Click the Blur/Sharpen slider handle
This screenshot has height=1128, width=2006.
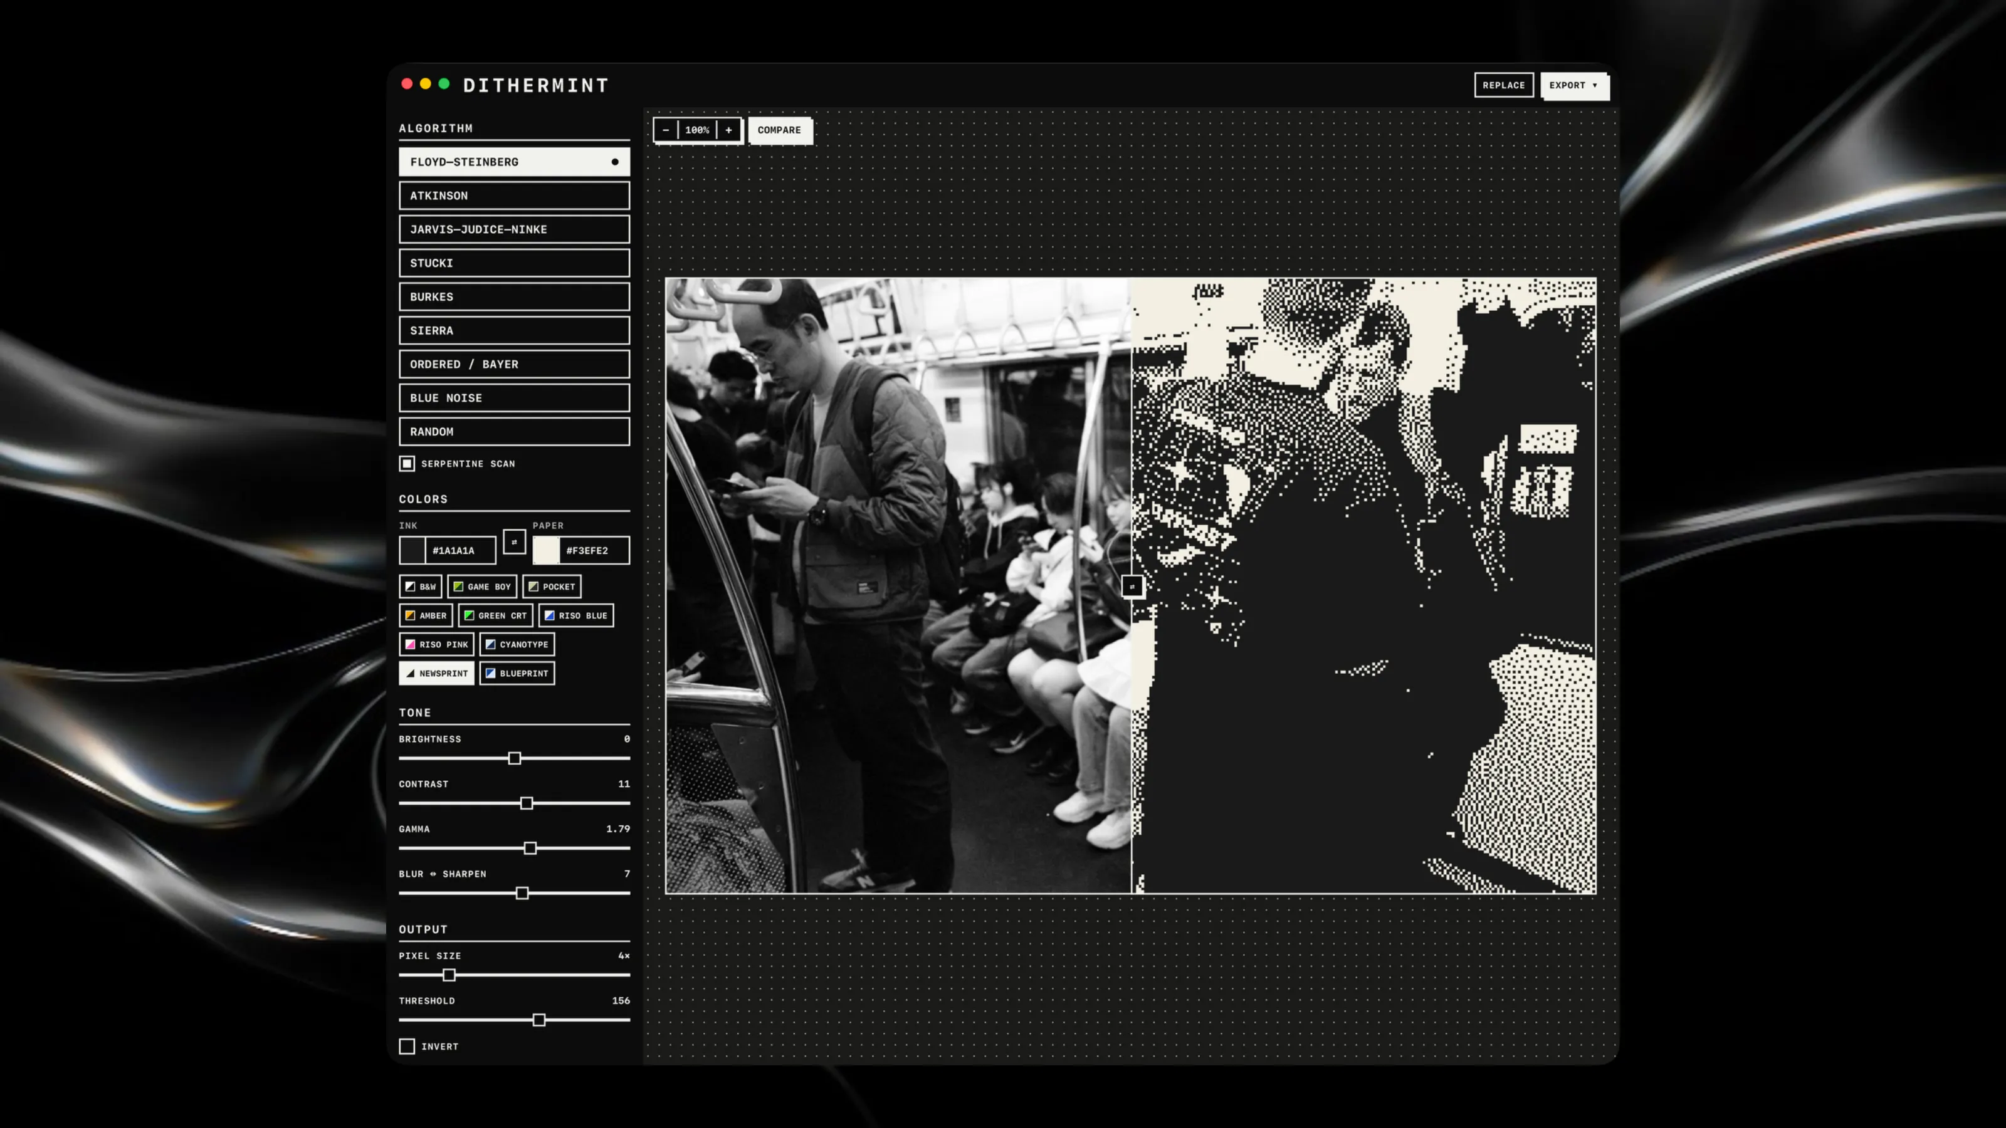[523, 893]
